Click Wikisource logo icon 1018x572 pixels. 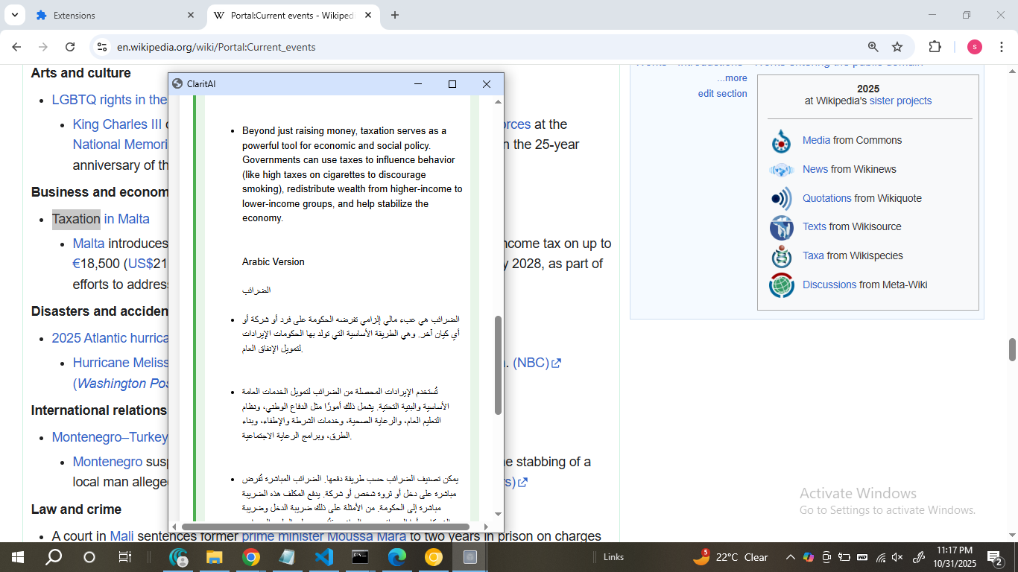pos(781,227)
